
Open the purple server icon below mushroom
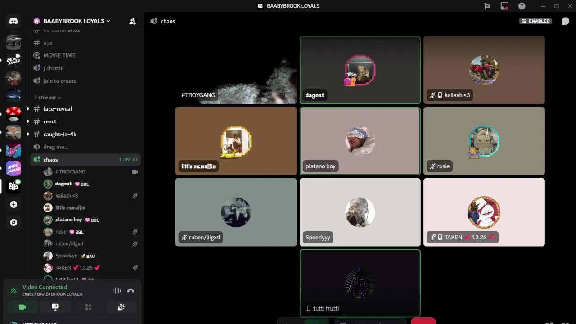pos(13,150)
